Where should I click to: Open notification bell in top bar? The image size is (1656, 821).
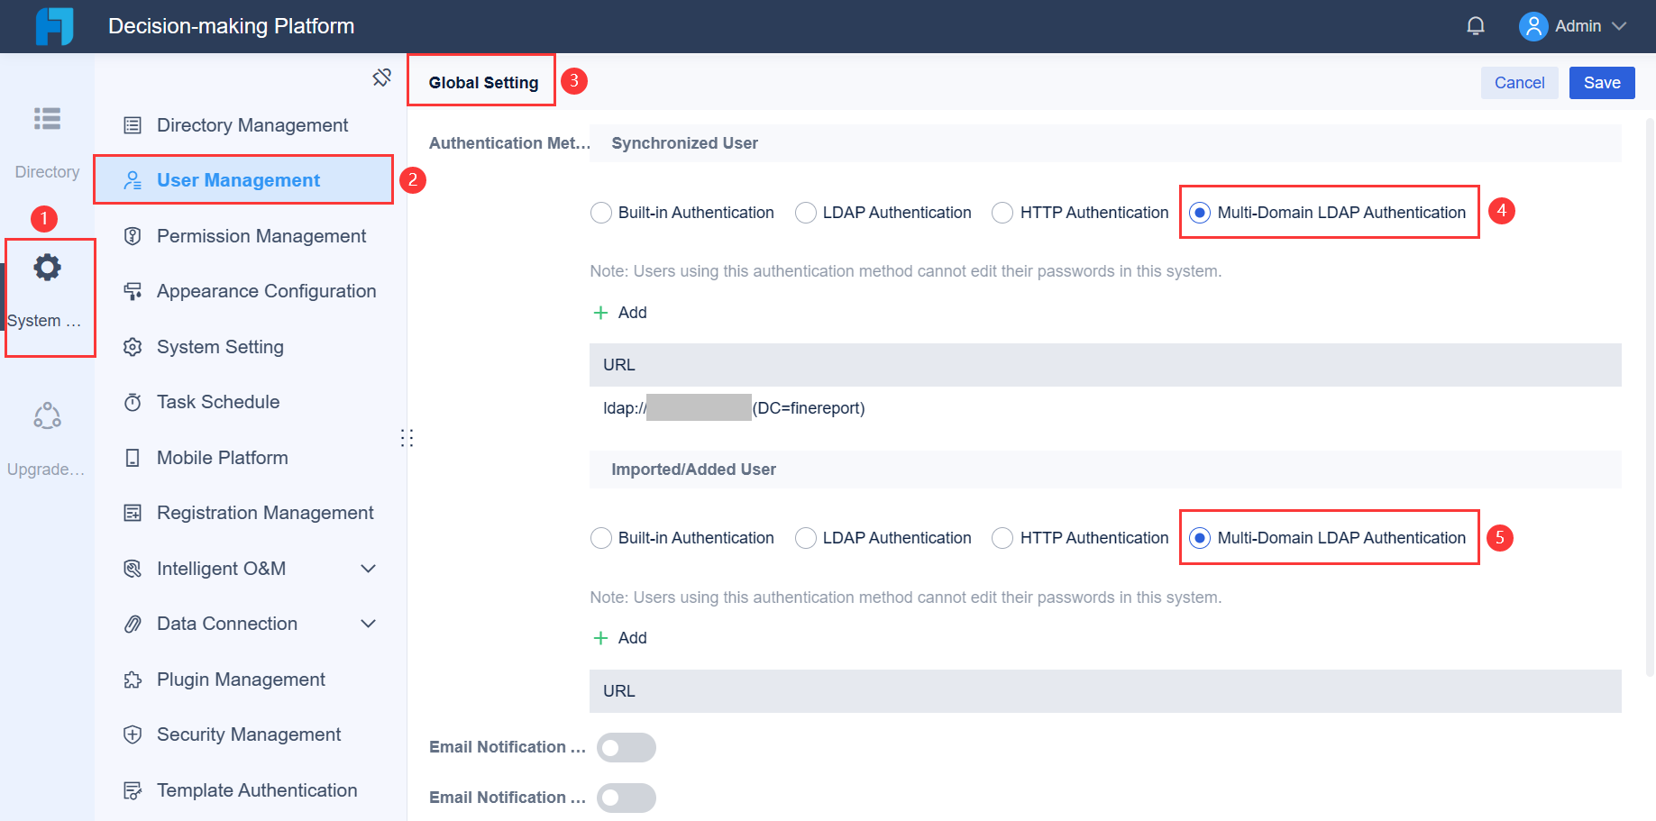tap(1475, 25)
